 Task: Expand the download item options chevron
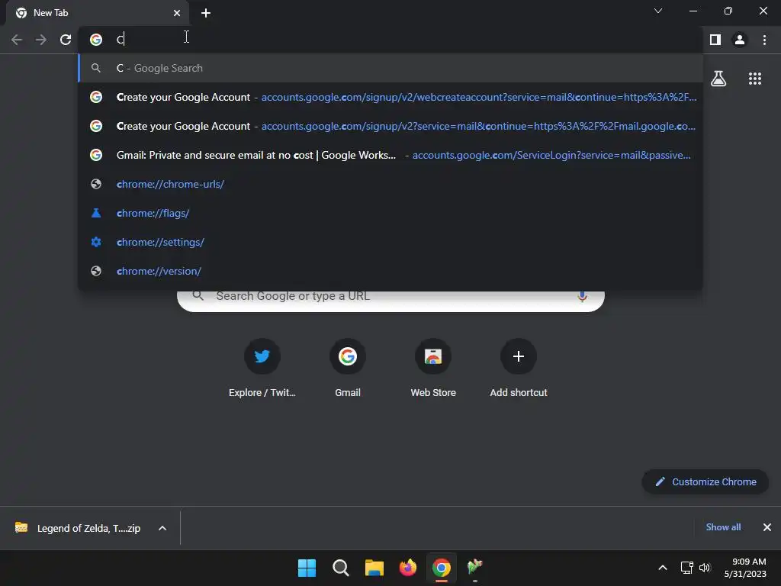(x=162, y=528)
